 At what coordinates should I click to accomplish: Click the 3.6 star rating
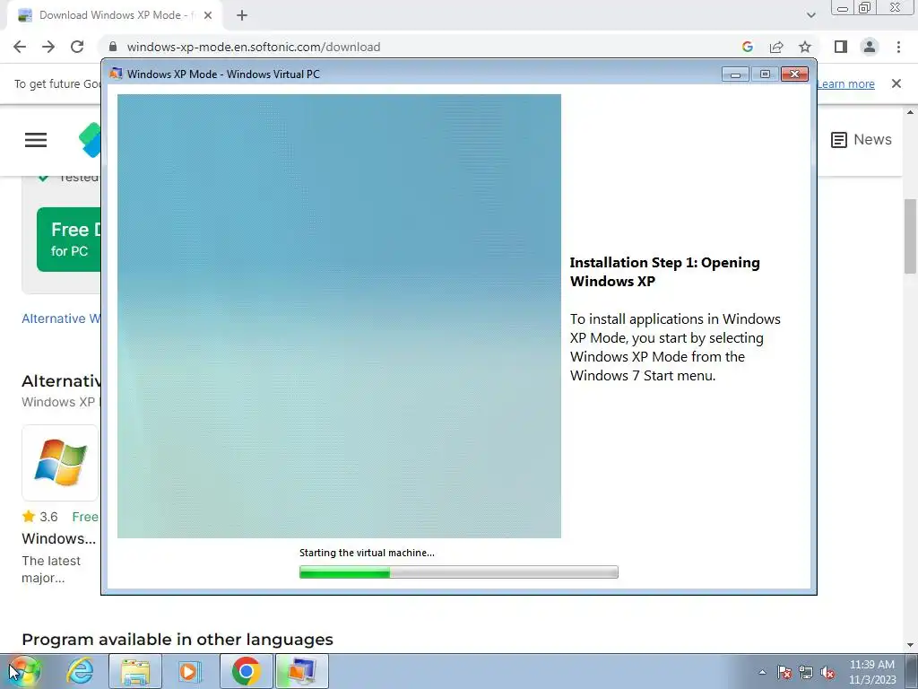coord(39,517)
